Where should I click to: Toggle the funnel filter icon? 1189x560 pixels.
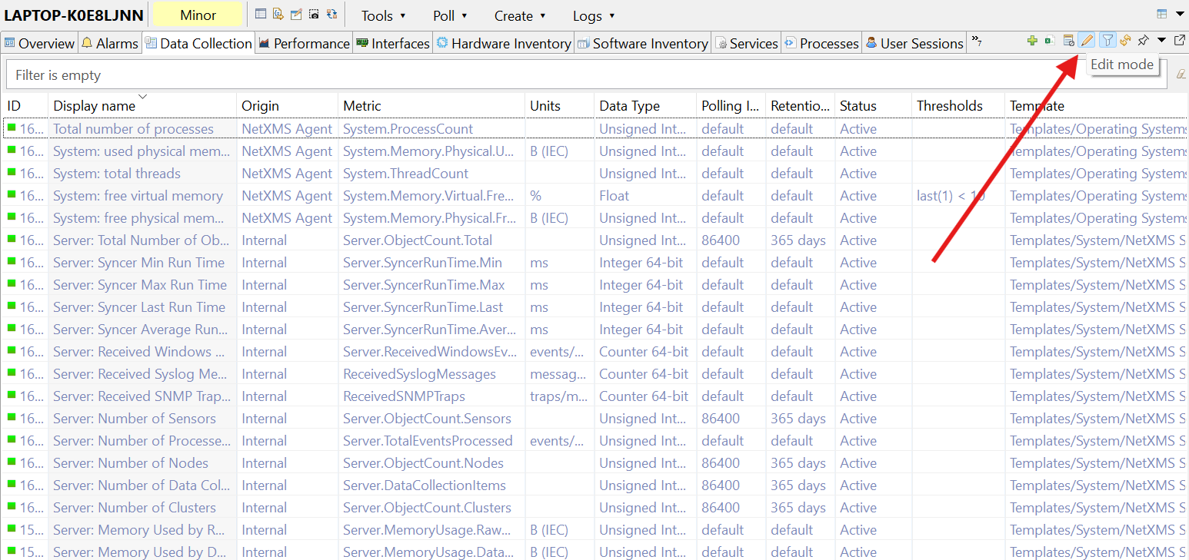click(x=1107, y=41)
